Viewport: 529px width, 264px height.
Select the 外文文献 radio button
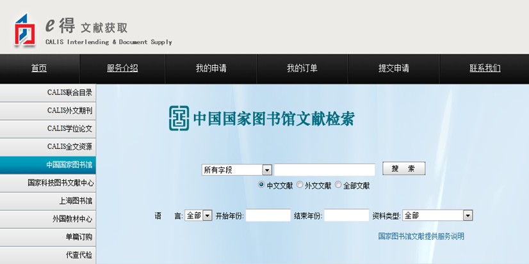300,185
